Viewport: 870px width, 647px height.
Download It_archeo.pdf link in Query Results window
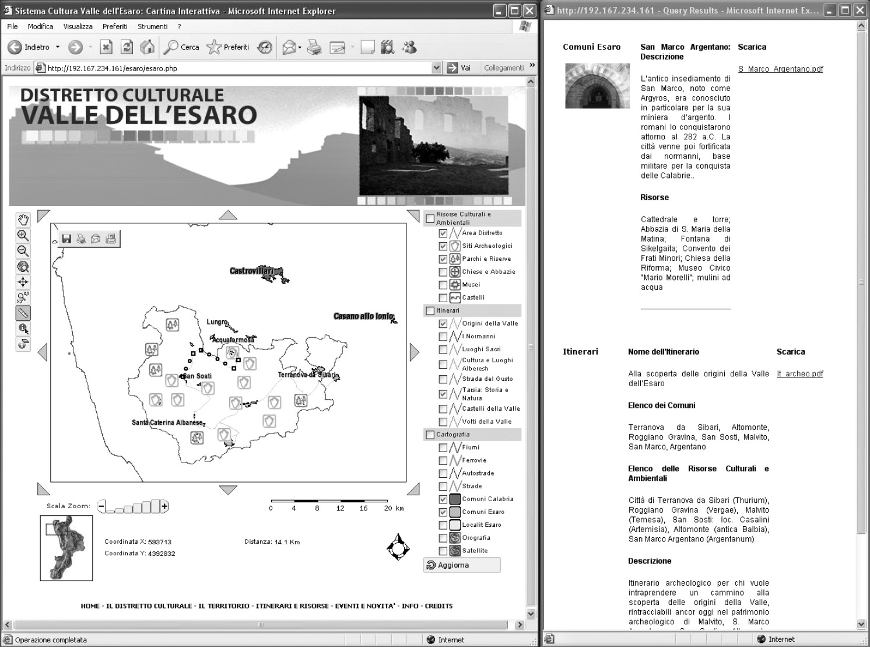[x=799, y=374]
